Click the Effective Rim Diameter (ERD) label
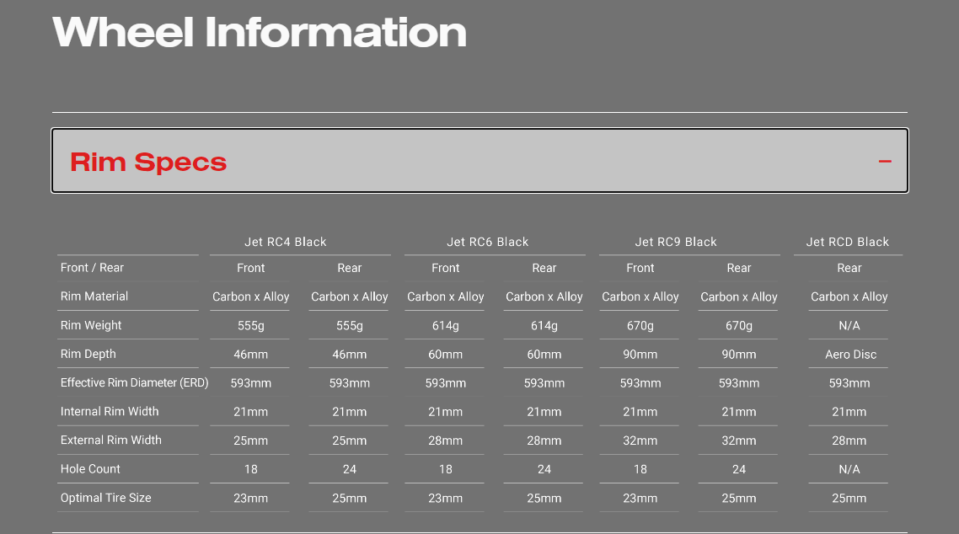 pos(134,382)
